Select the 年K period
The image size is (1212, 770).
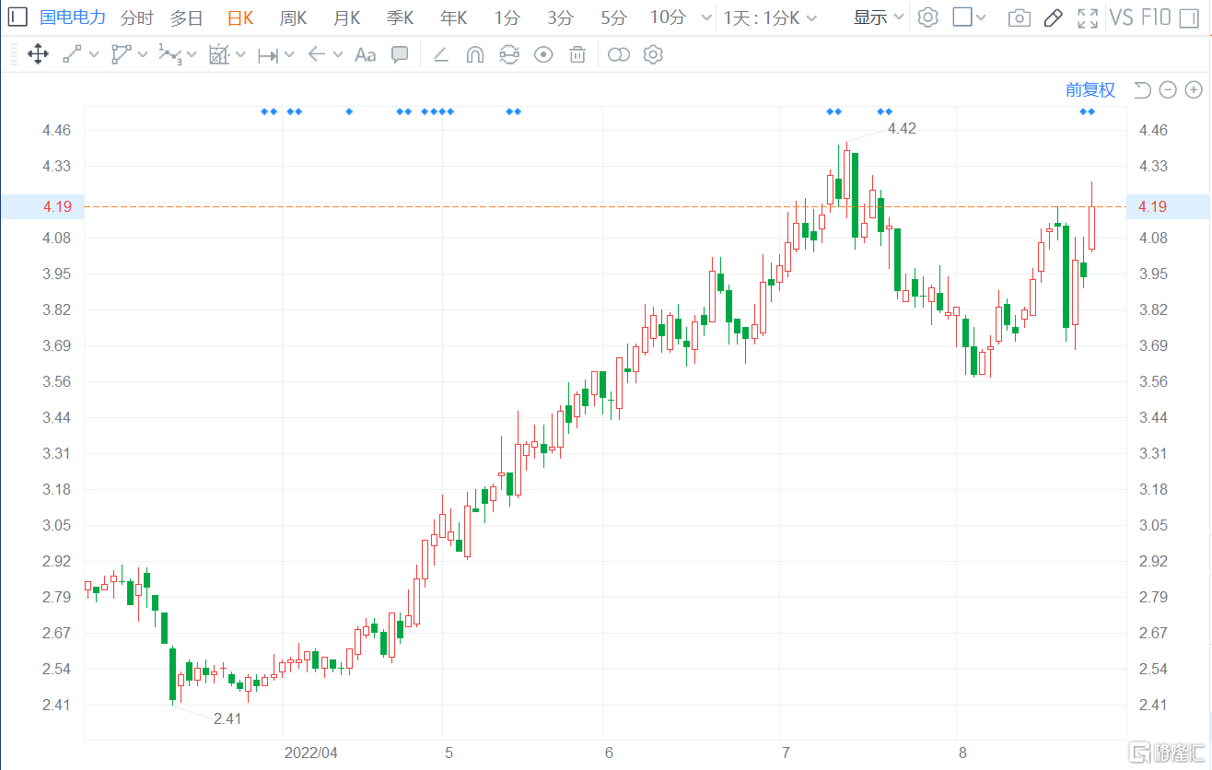point(453,17)
